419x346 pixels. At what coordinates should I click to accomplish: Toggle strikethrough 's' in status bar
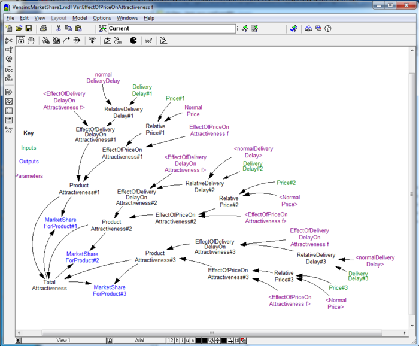[193, 341]
